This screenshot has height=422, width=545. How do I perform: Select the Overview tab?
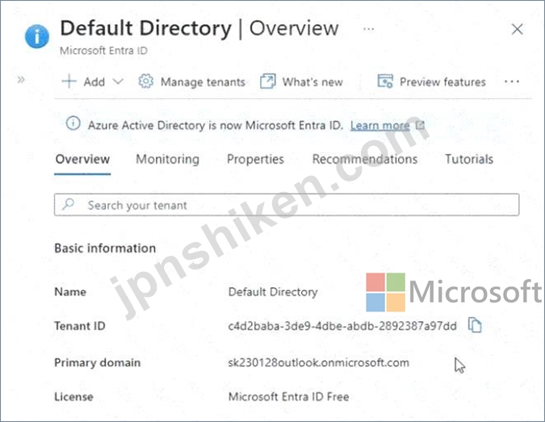(82, 159)
